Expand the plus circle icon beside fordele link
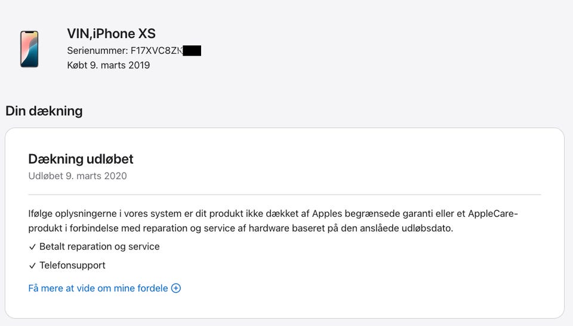The height and width of the screenshot is (326, 573). pyautogui.click(x=176, y=288)
